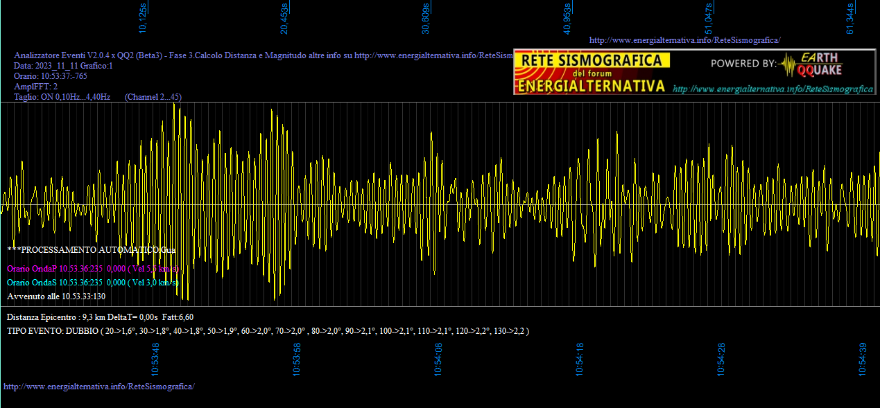The height and width of the screenshot is (408, 880).
Task: Click the 10:54:39 bottom time marker
Action: [863, 359]
